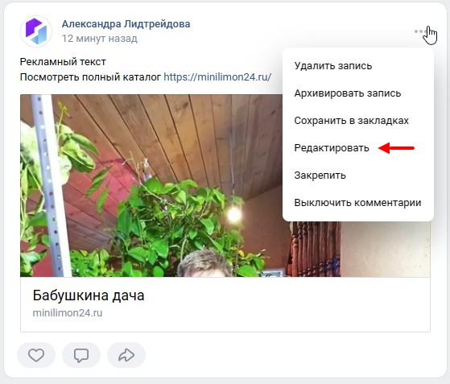450x384 pixels.
Task: Follow the https://minilimon24.ru/ link in the text
Action: tap(217, 77)
